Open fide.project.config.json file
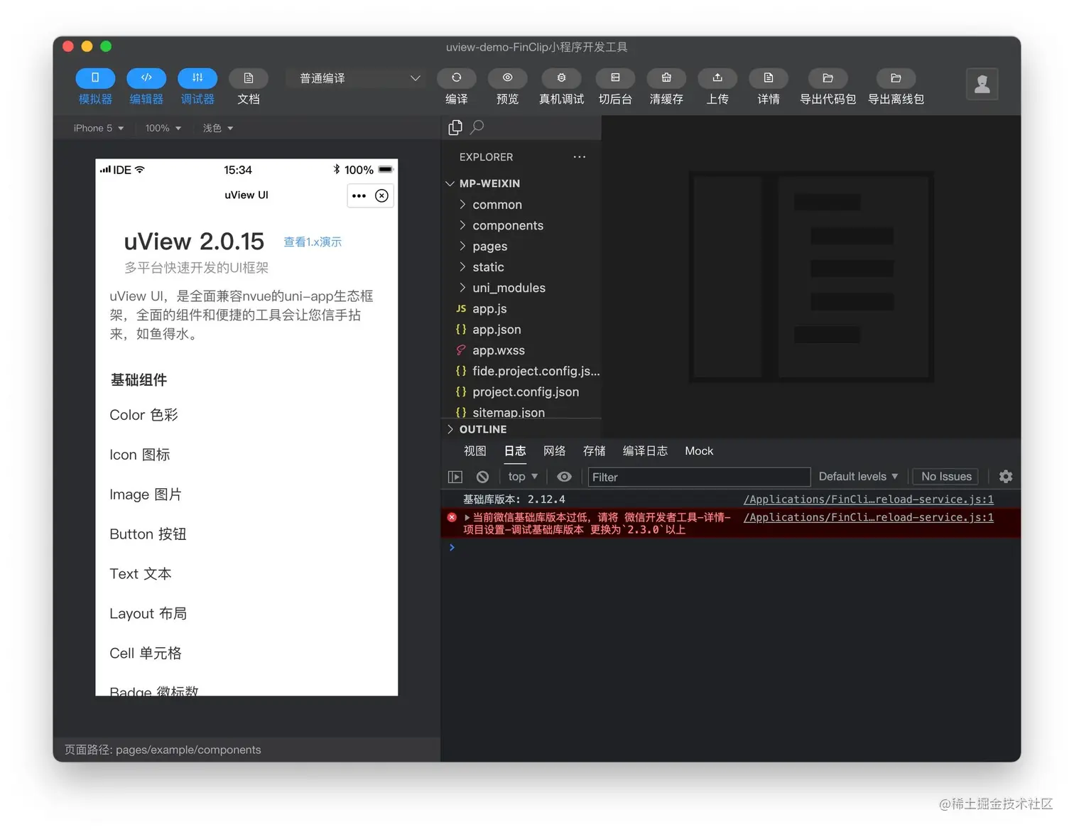Screen dimensions: 1074x832 point(521,371)
